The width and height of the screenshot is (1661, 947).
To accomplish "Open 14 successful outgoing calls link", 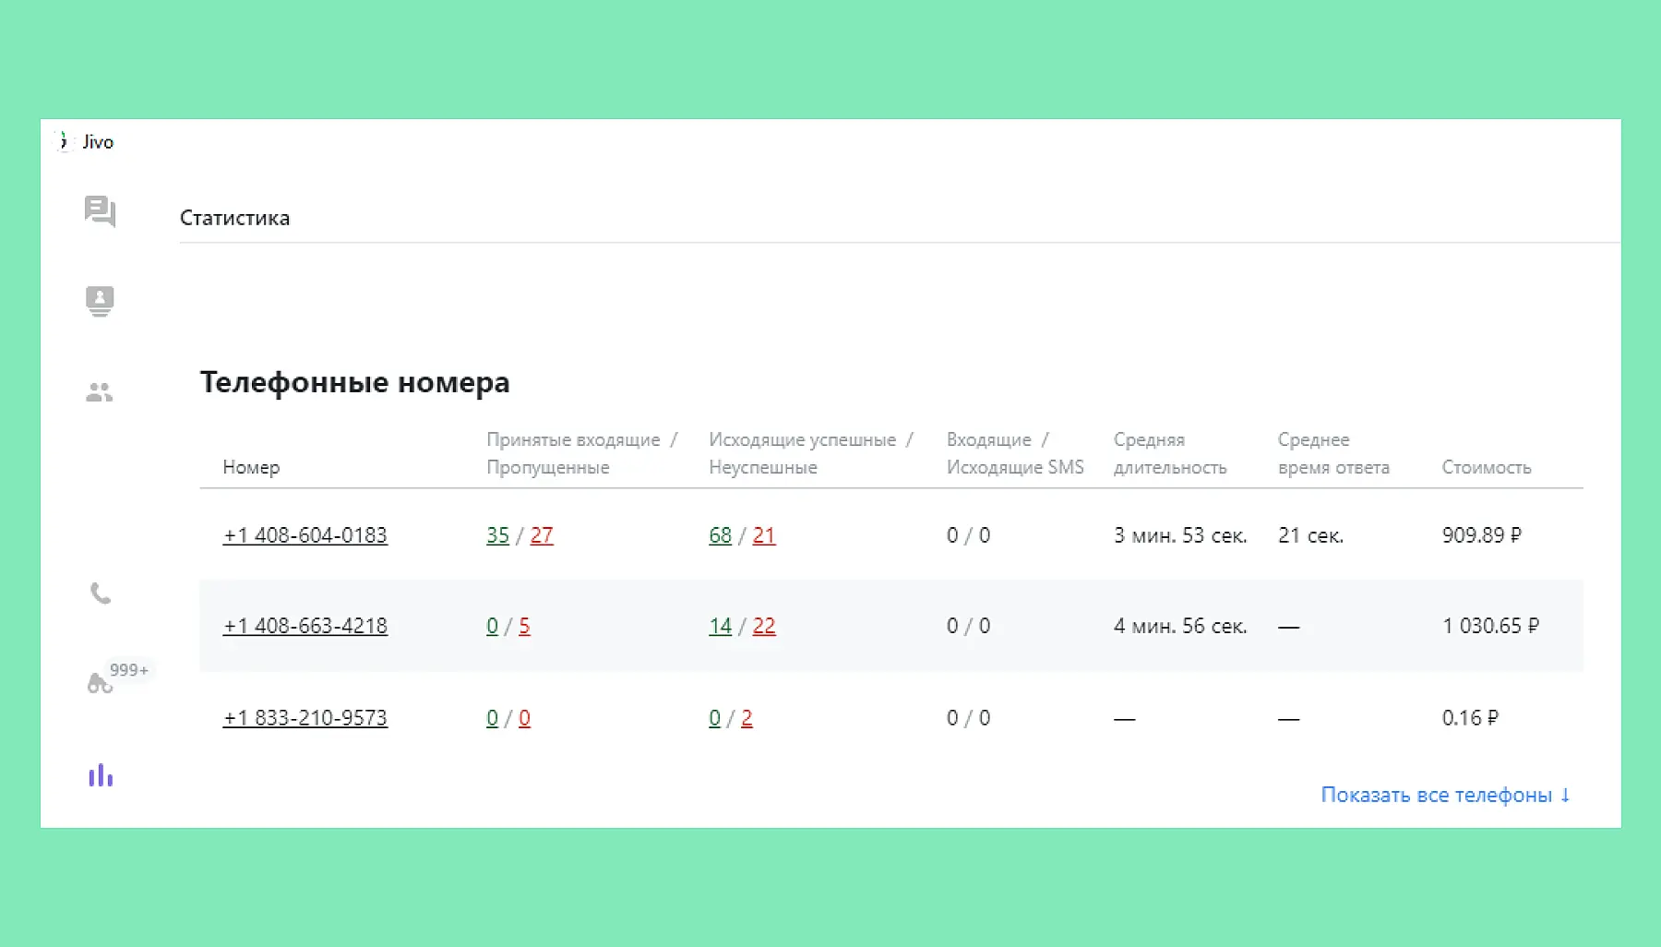I will [720, 626].
